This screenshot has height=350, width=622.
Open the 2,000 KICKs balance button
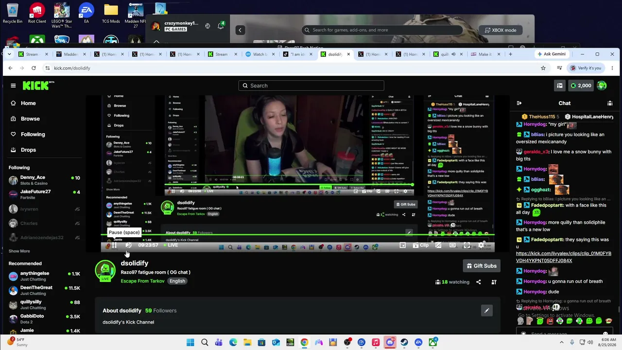pos(581,86)
